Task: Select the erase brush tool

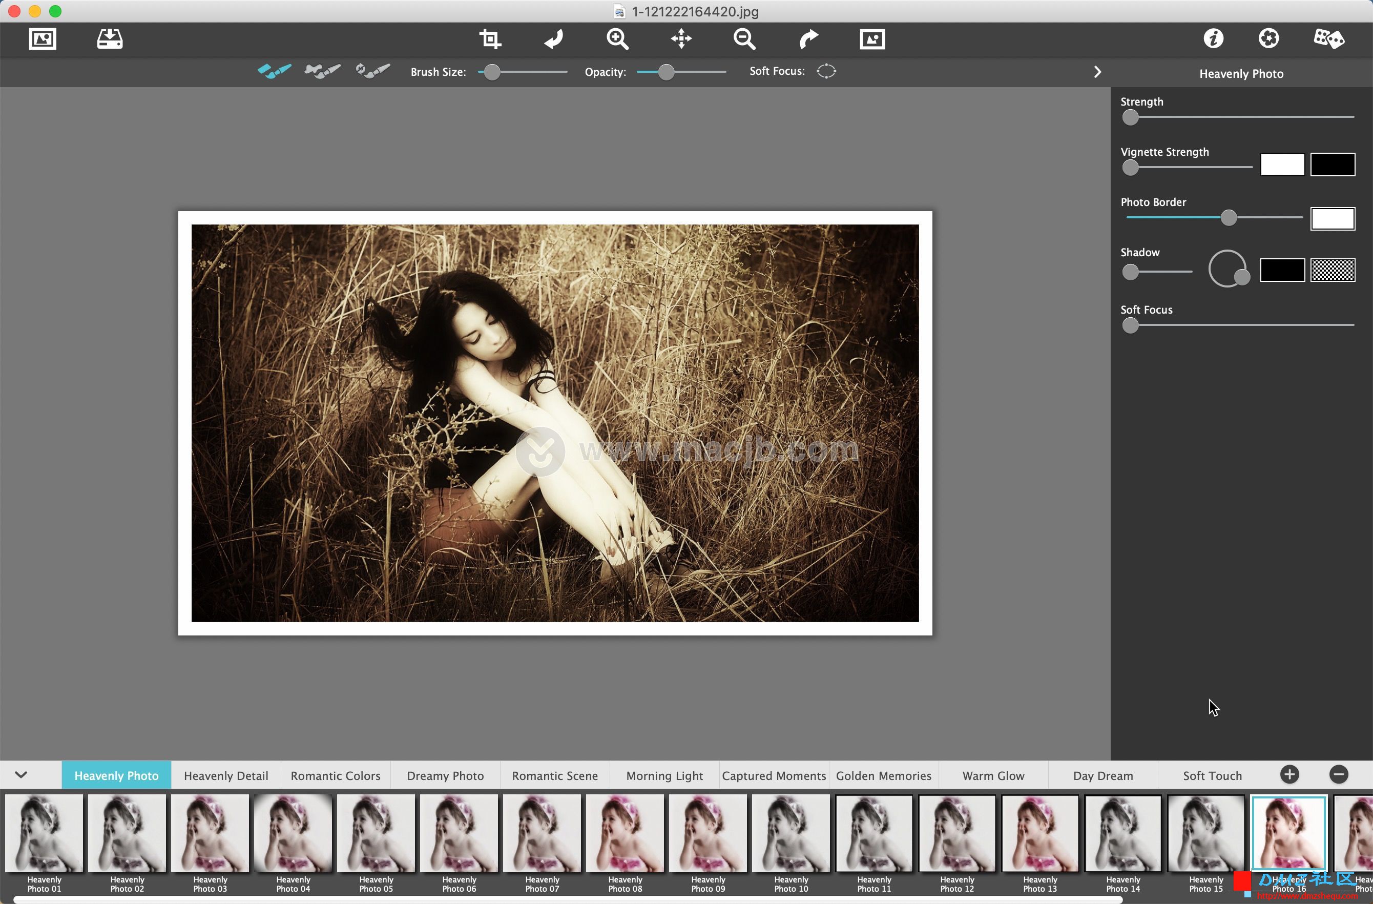Action: click(x=322, y=71)
